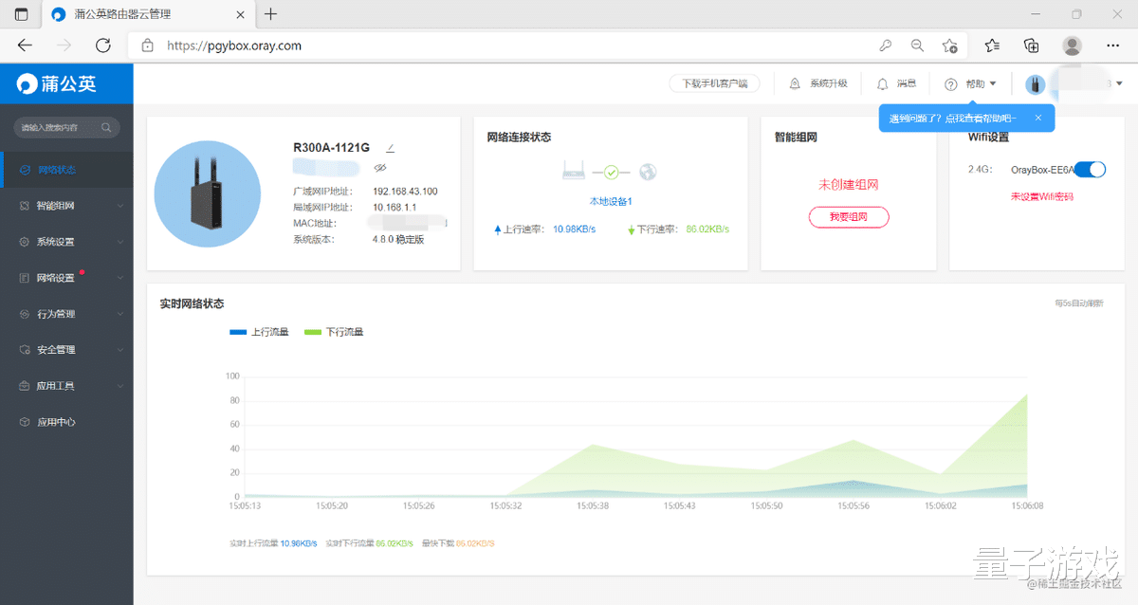Click the 我要组网 button

pyautogui.click(x=848, y=217)
